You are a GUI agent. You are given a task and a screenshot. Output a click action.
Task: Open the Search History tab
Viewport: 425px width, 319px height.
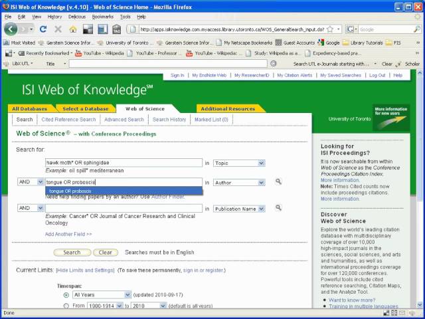(169, 120)
